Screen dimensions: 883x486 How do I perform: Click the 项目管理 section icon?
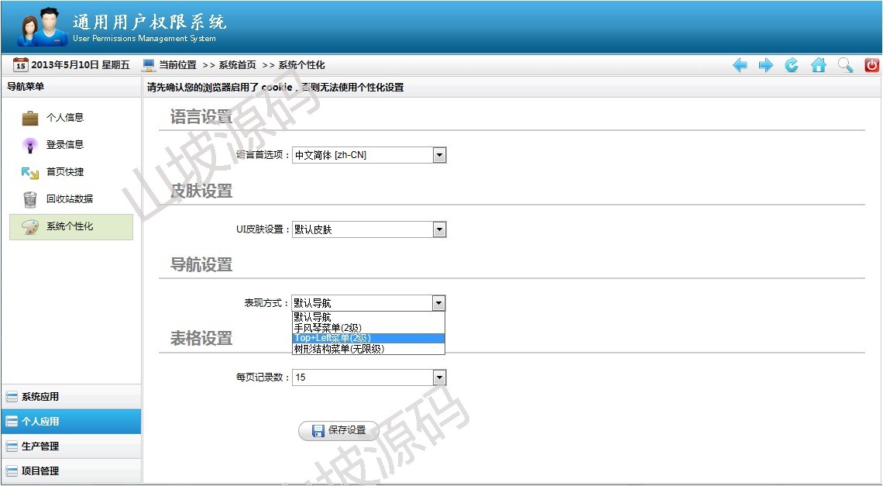point(12,471)
